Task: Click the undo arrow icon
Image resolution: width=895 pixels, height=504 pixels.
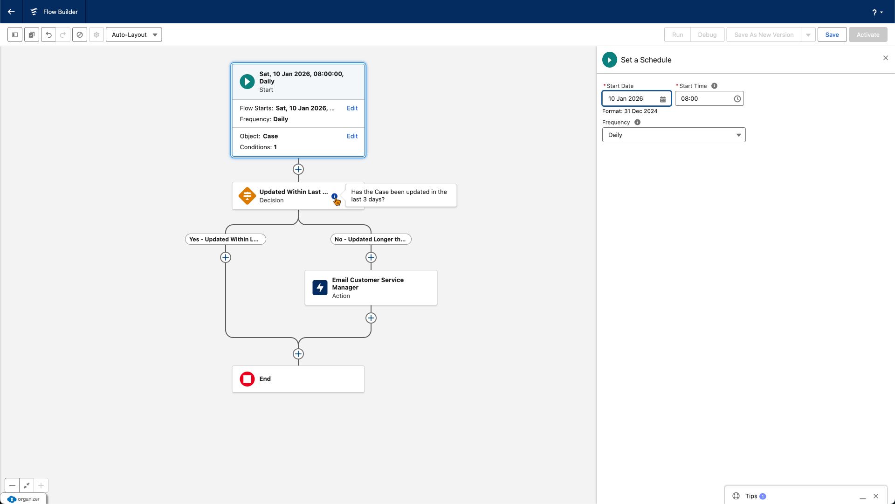Action: [x=48, y=35]
